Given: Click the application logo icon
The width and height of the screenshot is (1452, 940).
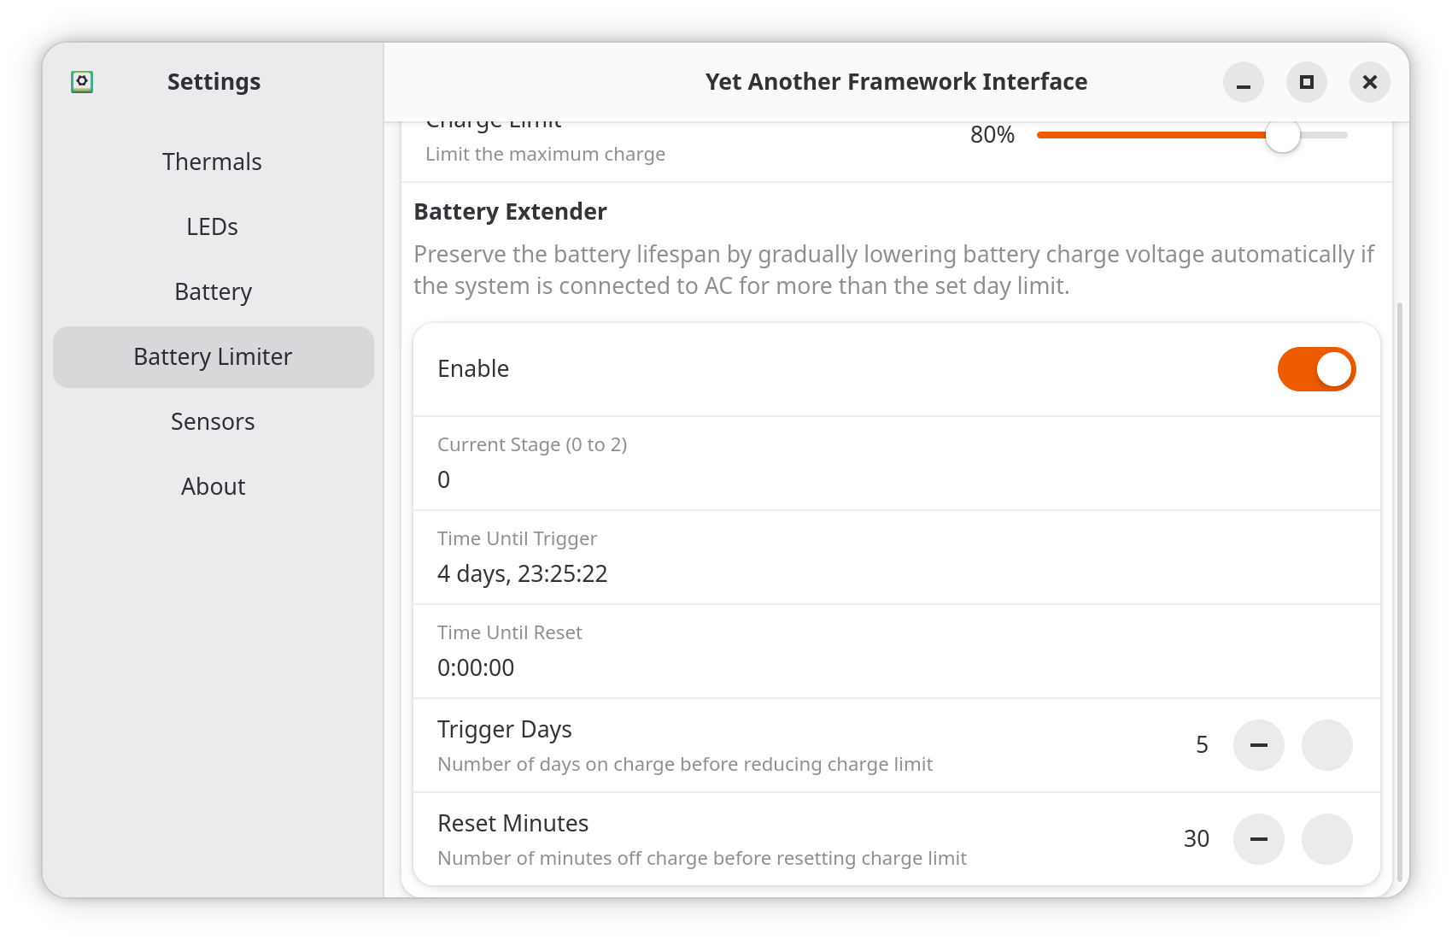Looking at the screenshot, I should [82, 81].
